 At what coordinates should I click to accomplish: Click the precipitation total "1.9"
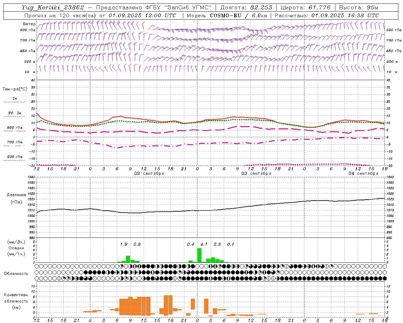124,244
